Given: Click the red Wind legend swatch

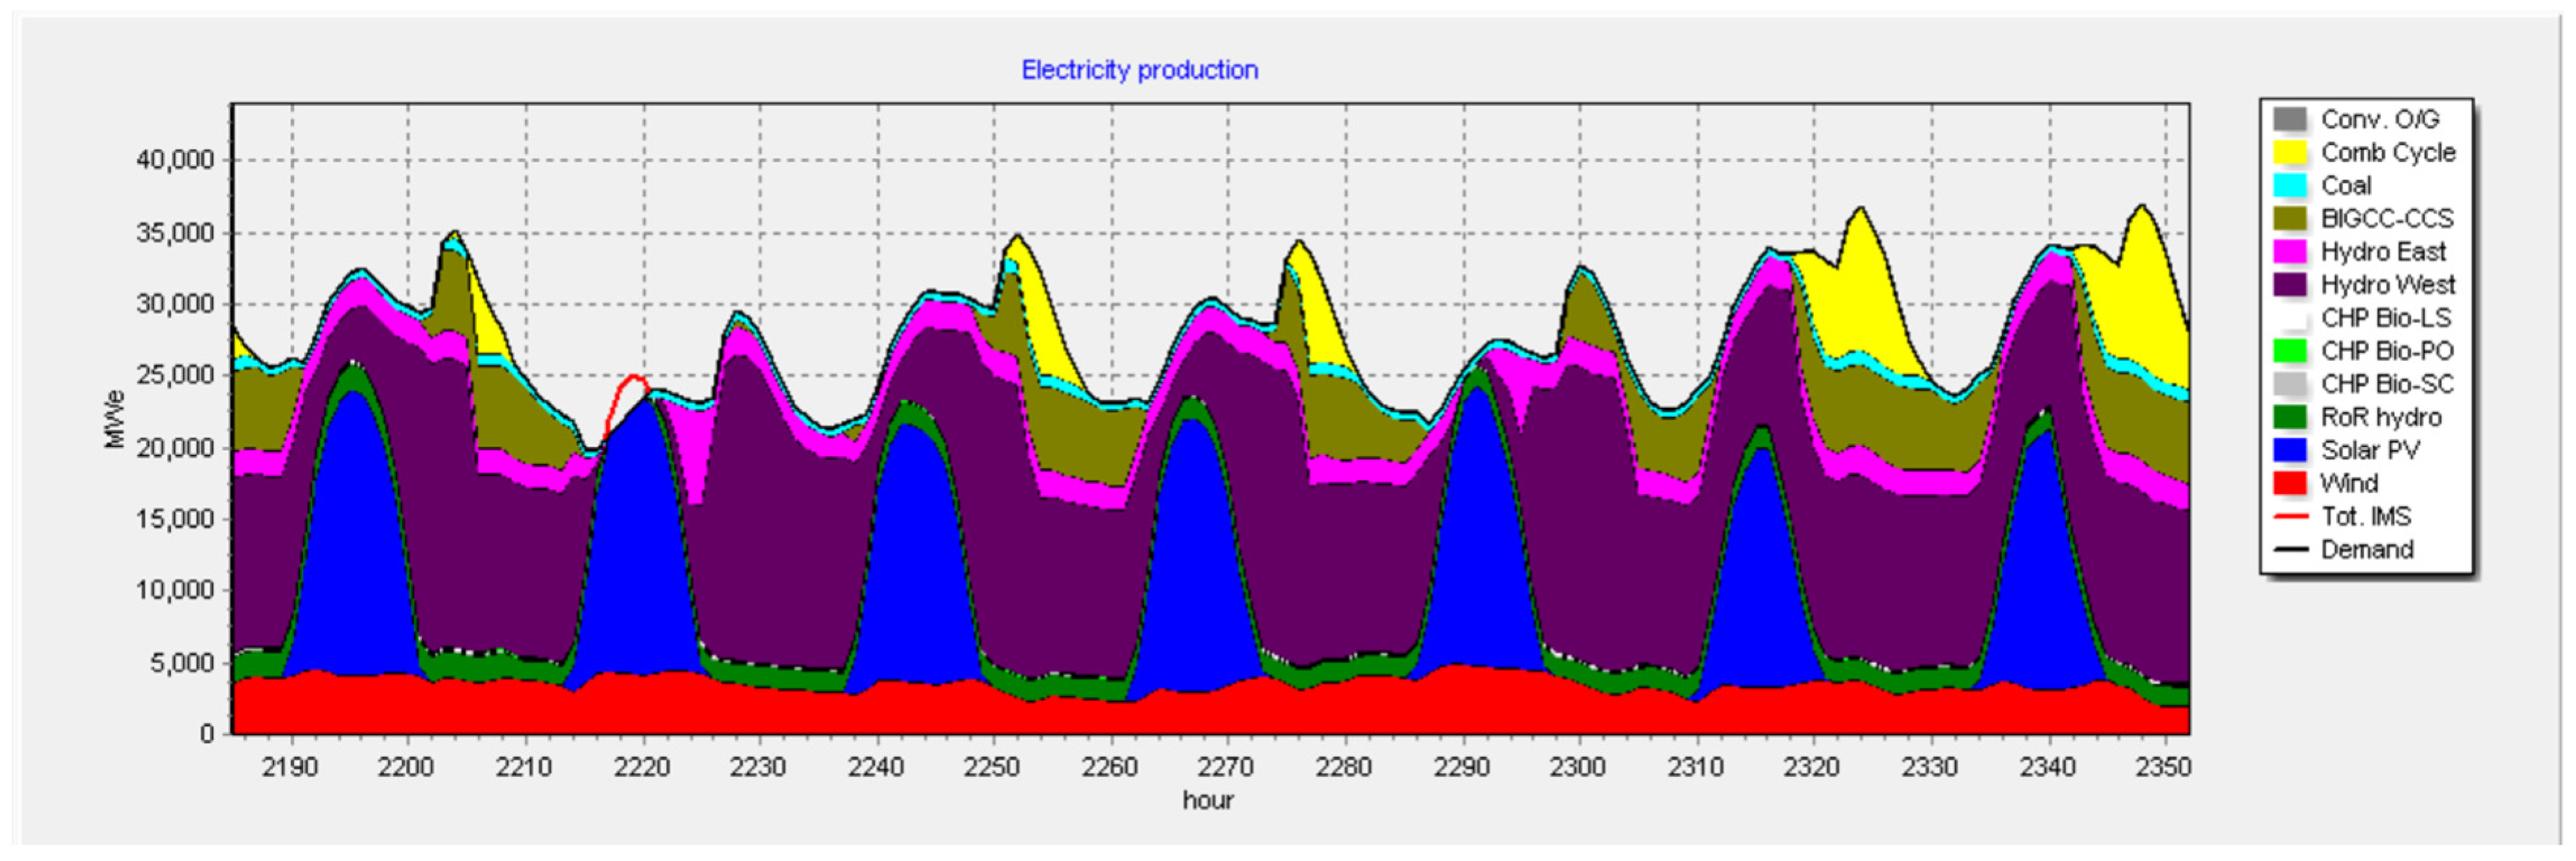Looking at the screenshot, I should [x=2290, y=483].
